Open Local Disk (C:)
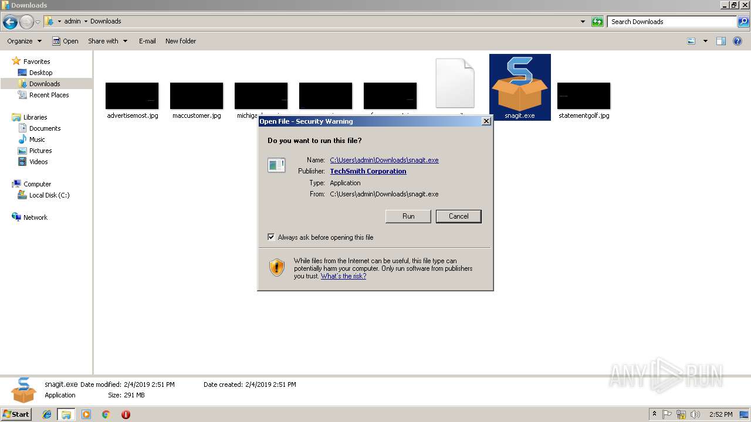The width and height of the screenshot is (751, 422). click(49, 195)
